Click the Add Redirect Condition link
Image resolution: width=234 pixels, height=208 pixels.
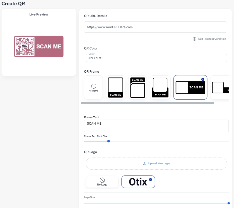click(212, 39)
